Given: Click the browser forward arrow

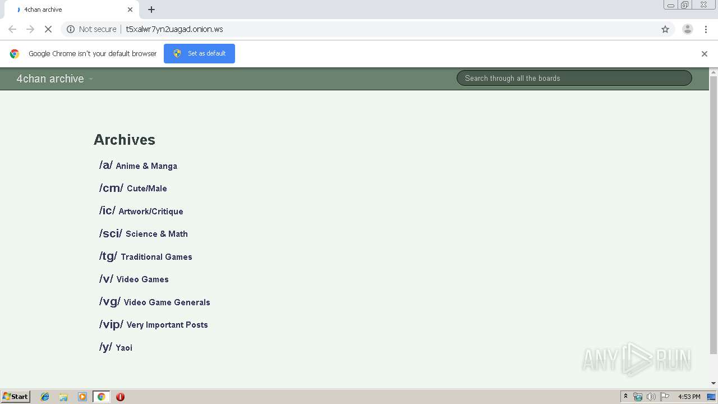Looking at the screenshot, I should 30,29.
